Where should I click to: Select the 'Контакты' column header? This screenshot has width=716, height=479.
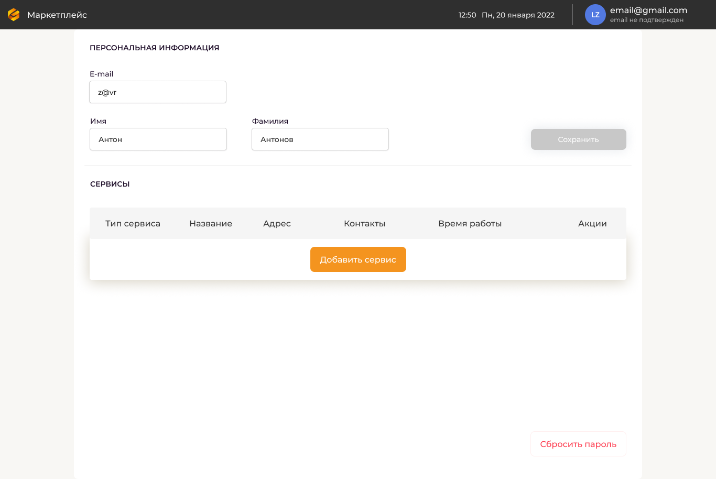pyautogui.click(x=364, y=223)
